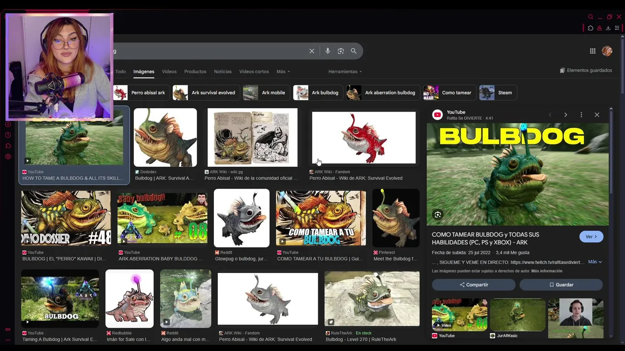
Task: Open the Google apps grid
Action: 592,51
